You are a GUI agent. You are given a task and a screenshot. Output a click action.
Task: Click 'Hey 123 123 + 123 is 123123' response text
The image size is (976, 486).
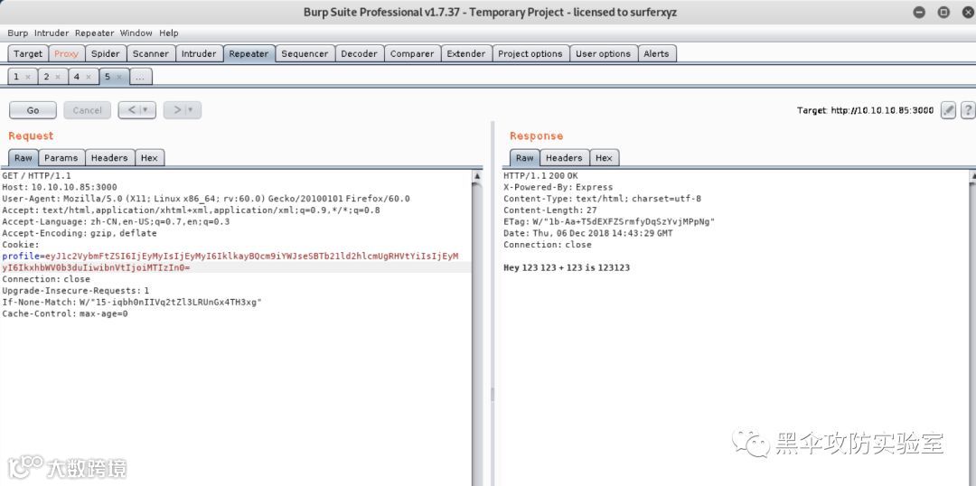[x=567, y=267]
